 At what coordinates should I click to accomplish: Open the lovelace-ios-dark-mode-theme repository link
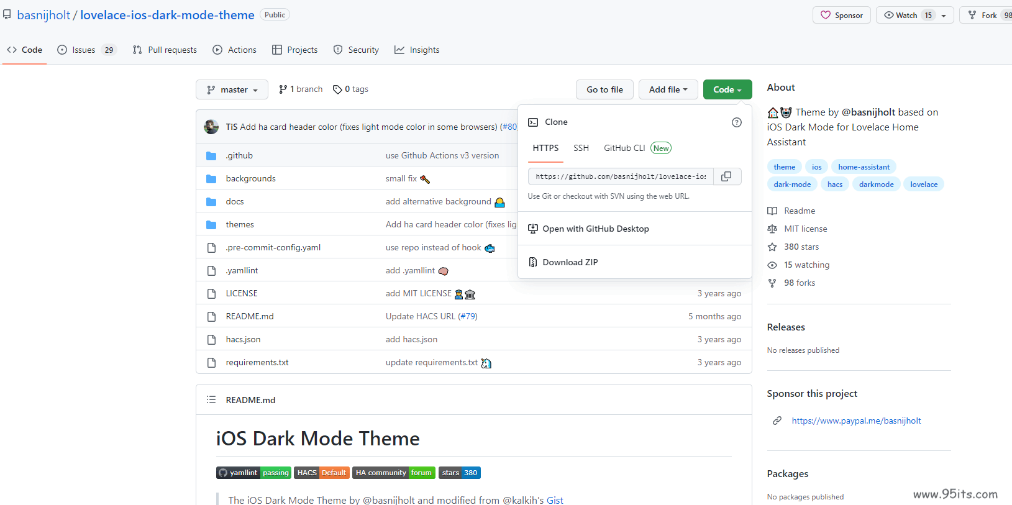[167, 15]
